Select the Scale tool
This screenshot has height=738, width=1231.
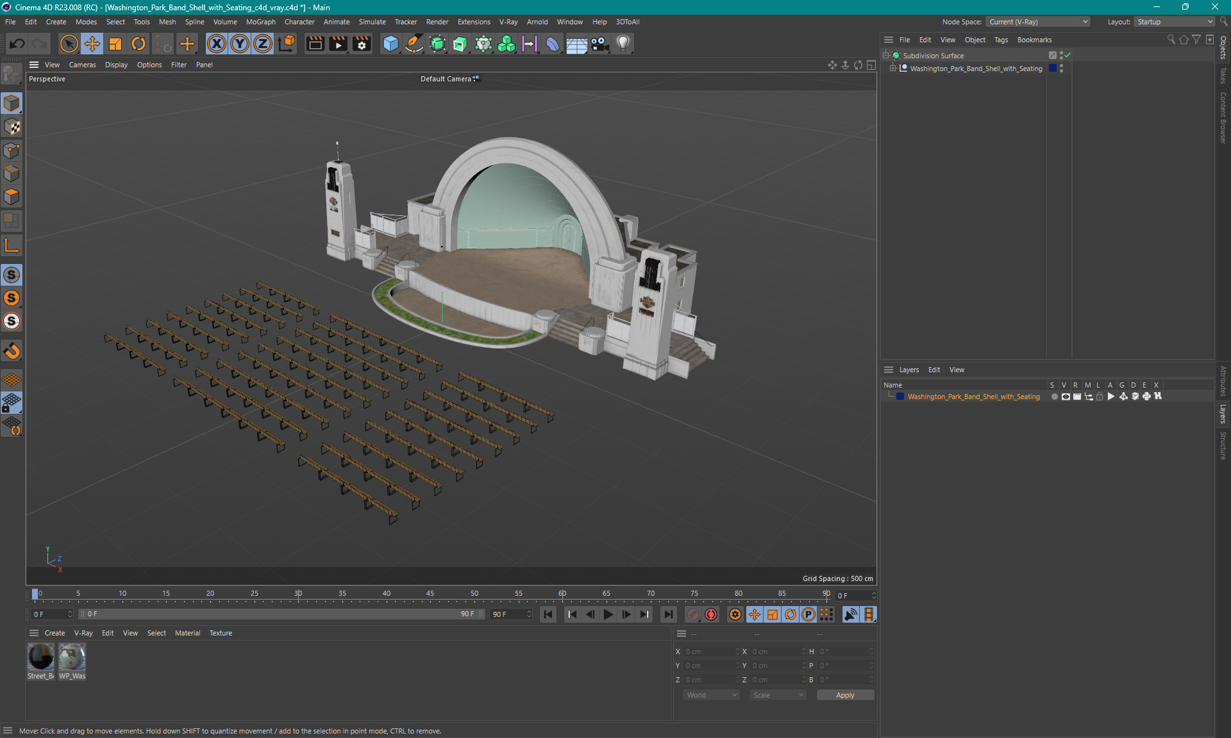[115, 44]
